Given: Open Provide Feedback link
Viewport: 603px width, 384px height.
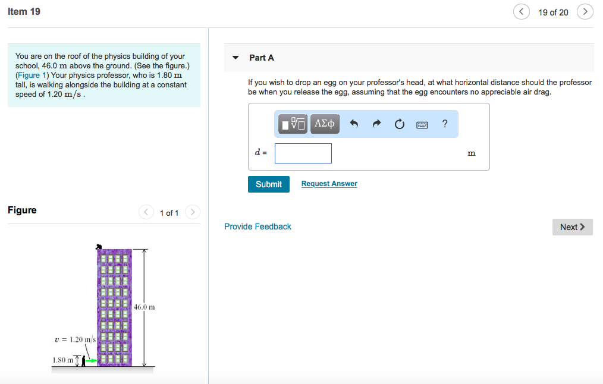Looking at the screenshot, I should coord(257,226).
